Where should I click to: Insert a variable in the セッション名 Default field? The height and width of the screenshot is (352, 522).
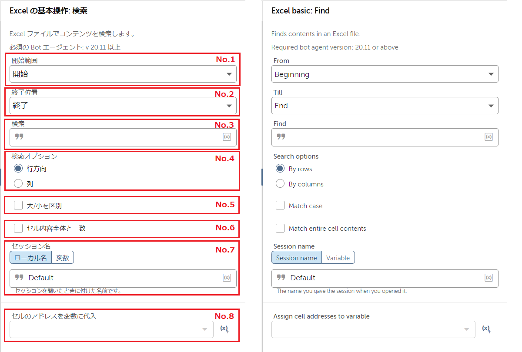227,278
